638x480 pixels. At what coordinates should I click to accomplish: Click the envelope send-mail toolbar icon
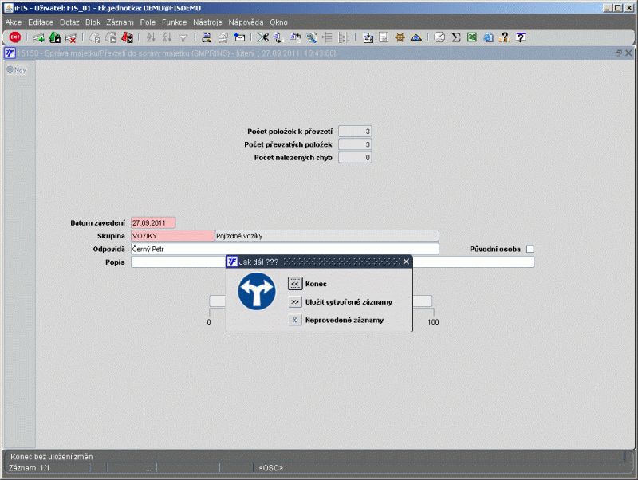[x=239, y=37]
